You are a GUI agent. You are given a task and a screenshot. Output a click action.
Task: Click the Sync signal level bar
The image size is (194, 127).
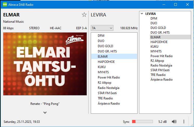coord(143,122)
